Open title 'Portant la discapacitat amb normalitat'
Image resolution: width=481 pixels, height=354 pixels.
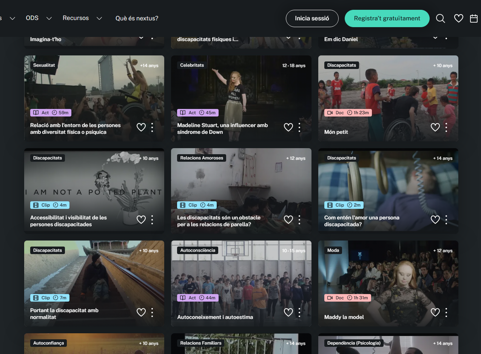pyautogui.click(x=64, y=314)
